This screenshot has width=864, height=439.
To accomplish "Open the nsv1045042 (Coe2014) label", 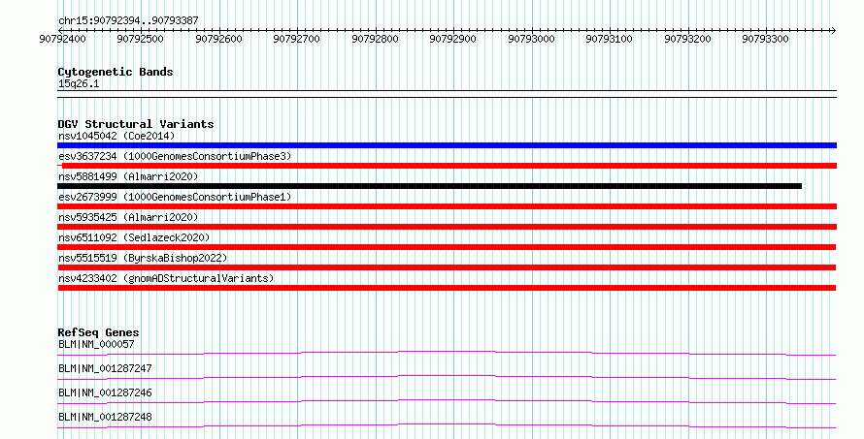I will coord(116,136).
